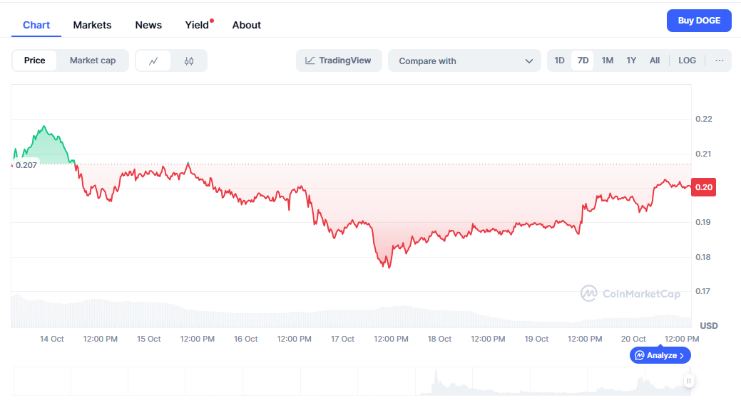Screen dimensions: 741x400
Task: Click the TradingView chart icon
Action: click(310, 60)
